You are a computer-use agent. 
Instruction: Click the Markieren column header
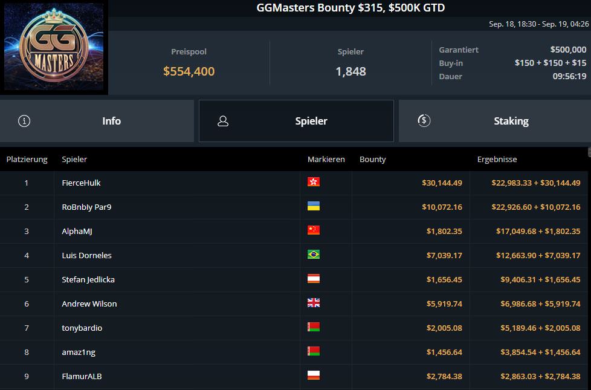coord(326,160)
